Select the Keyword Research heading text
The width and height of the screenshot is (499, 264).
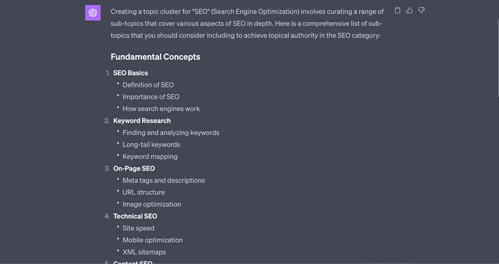coord(142,120)
